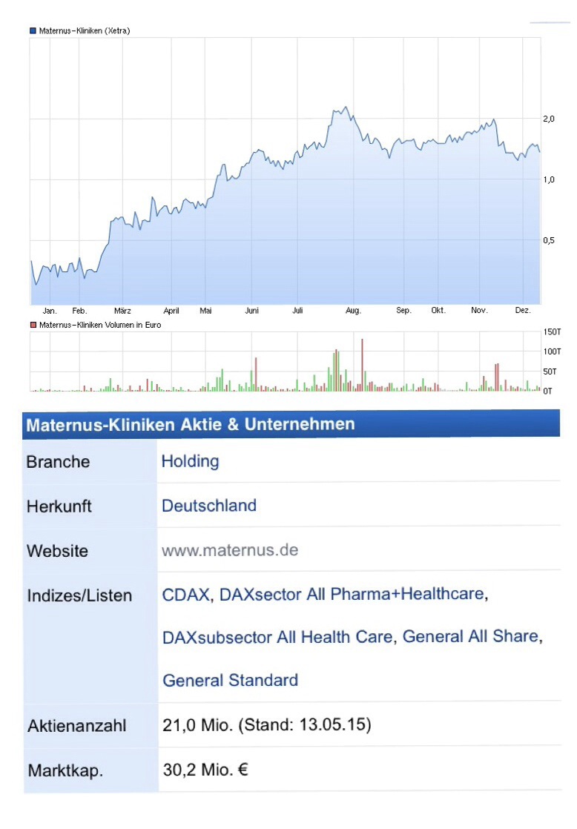577x829 pixels.
Task: Go to the General All Share index
Action: [x=470, y=636]
